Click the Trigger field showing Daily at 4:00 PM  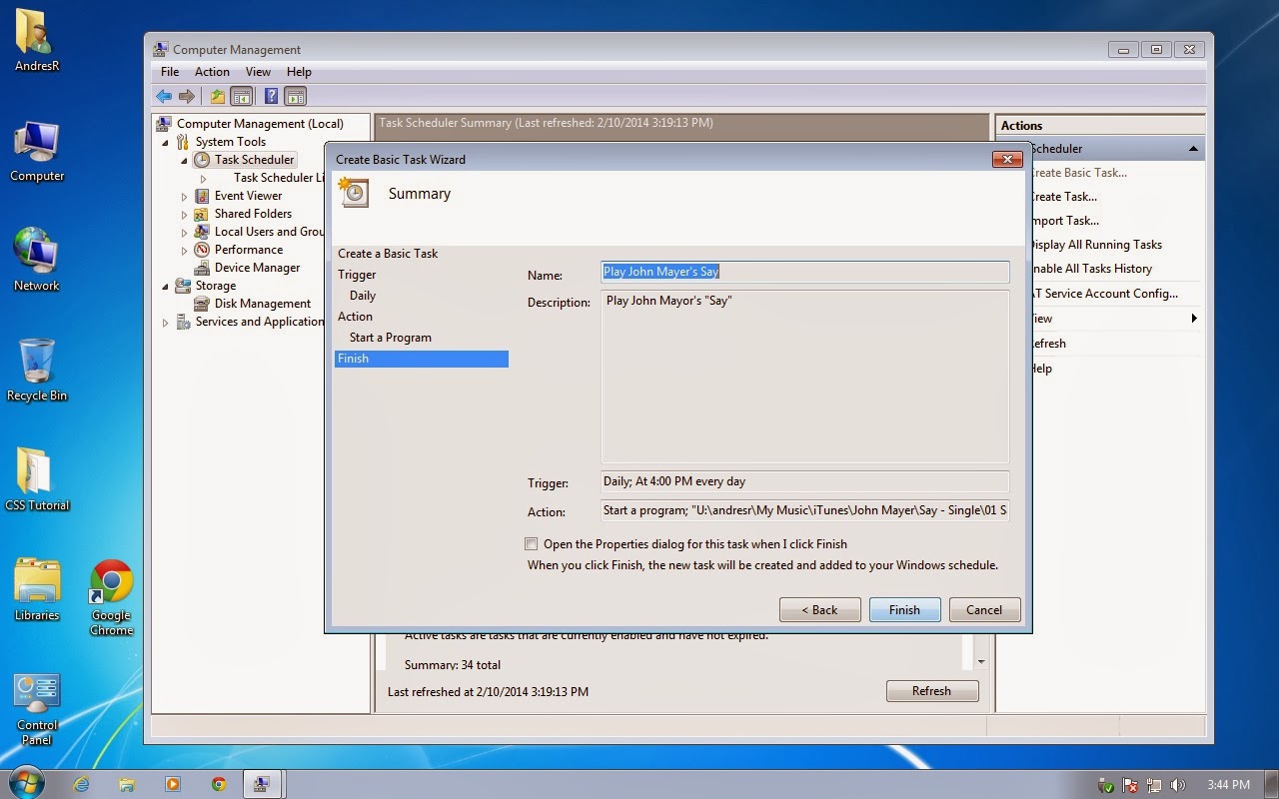pyautogui.click(x=804, y=481)
